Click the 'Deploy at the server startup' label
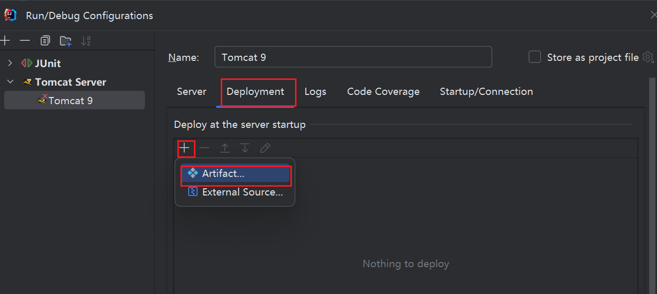The height and width of the screenshot is (294, 657). (240, 125)
